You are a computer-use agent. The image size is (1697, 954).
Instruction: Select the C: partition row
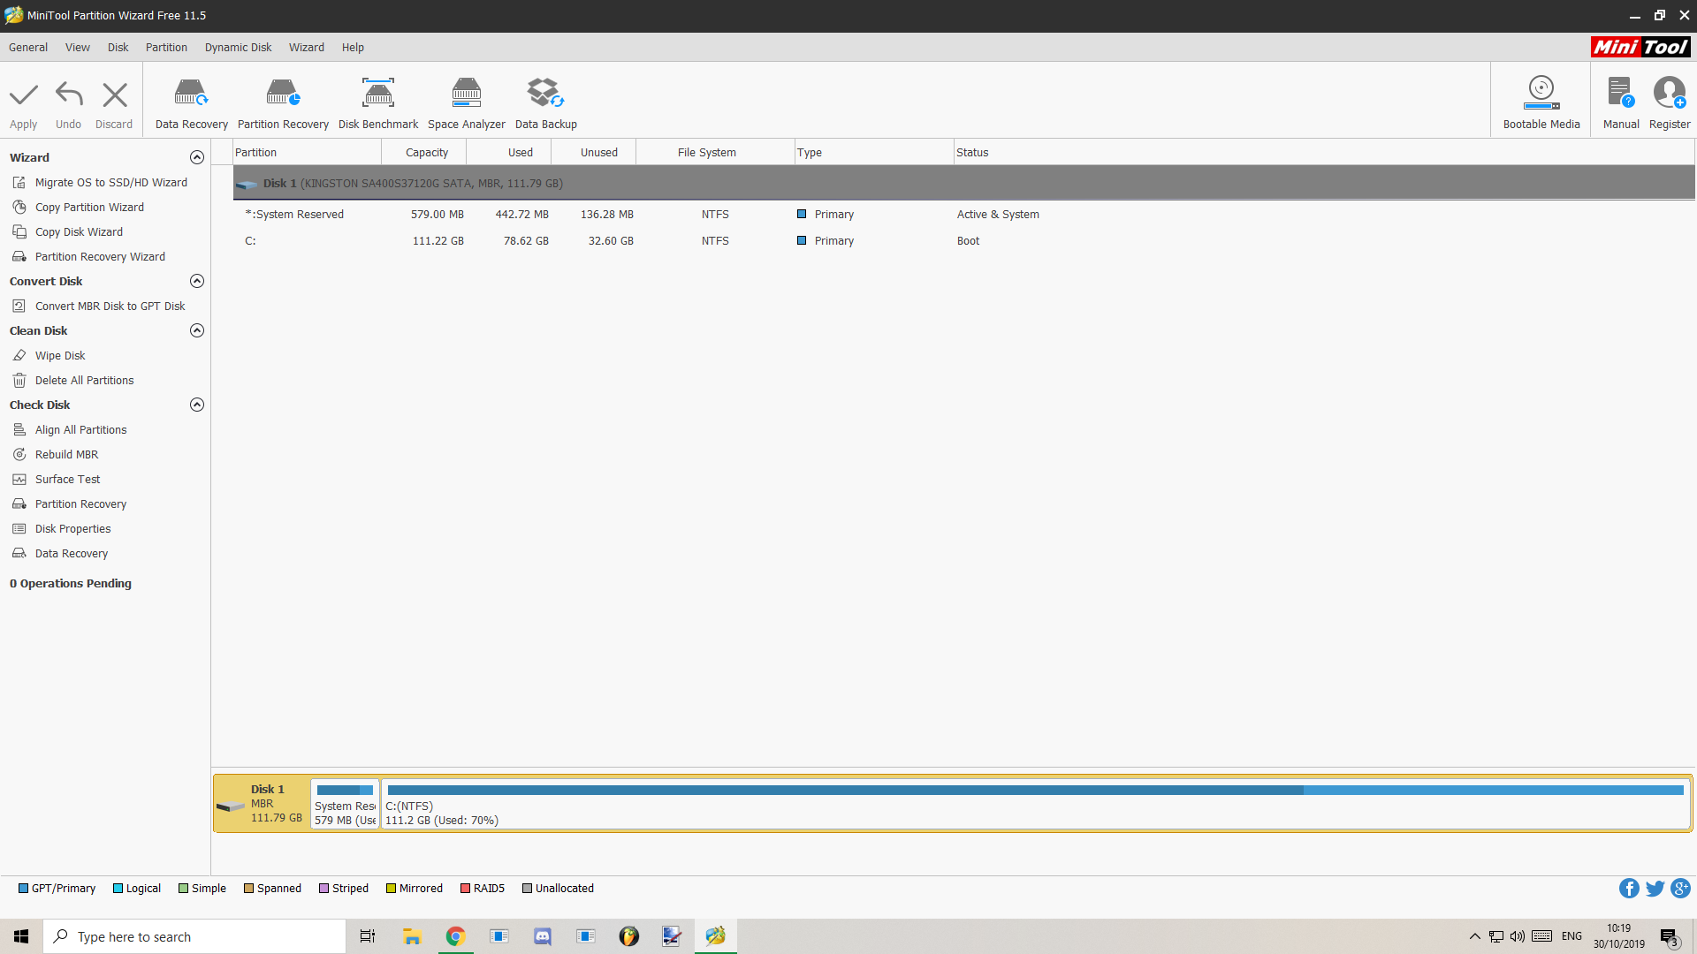pos(963,240)
